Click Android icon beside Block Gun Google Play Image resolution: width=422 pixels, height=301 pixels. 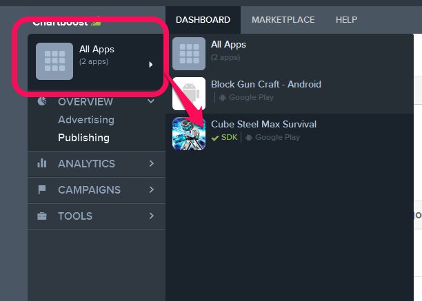point(223,98)
